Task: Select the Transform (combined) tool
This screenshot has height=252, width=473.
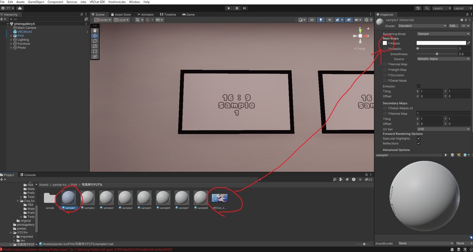Action: point(95,57)
